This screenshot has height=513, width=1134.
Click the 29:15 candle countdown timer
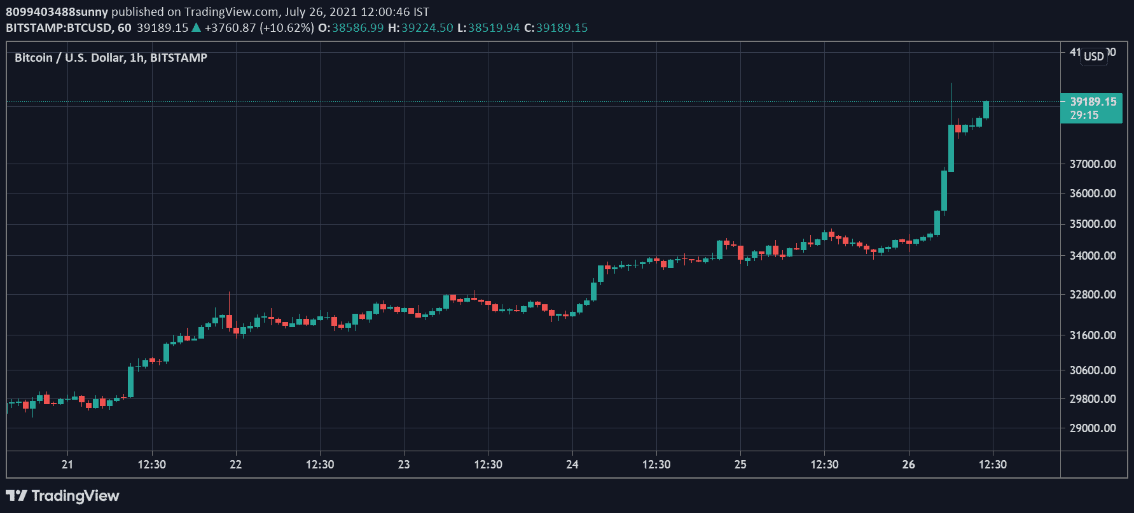1084,115
